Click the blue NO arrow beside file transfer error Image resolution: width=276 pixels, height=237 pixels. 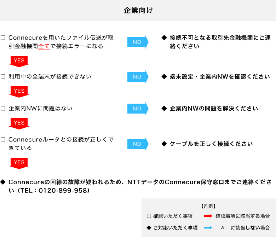coord(137,42)
